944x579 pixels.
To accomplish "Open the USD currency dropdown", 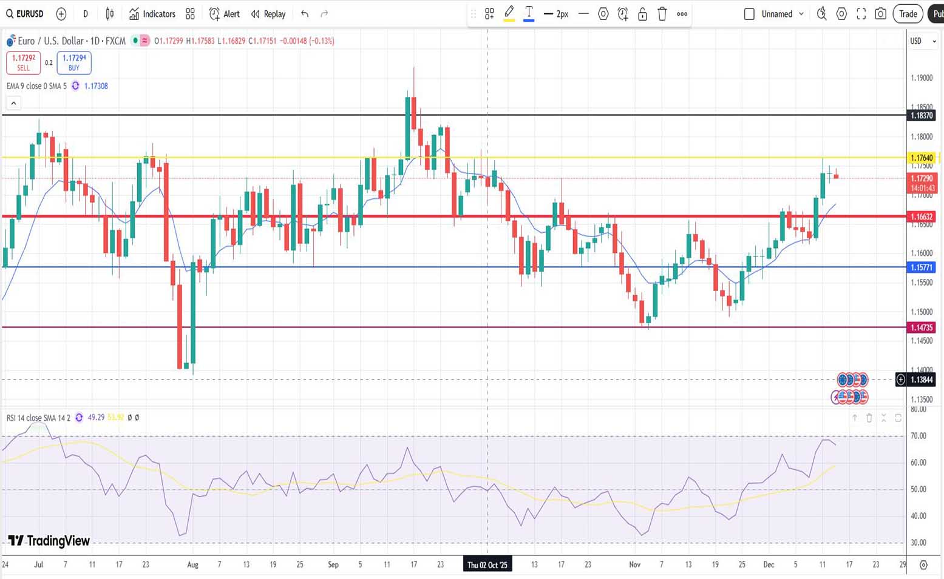I will (x=922, y=41).
